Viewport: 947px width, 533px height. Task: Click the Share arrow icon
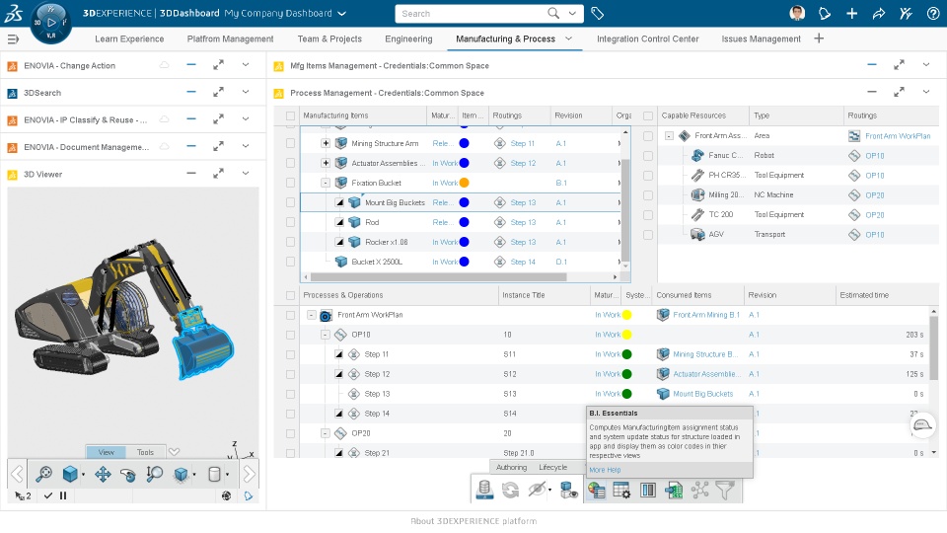879,13
